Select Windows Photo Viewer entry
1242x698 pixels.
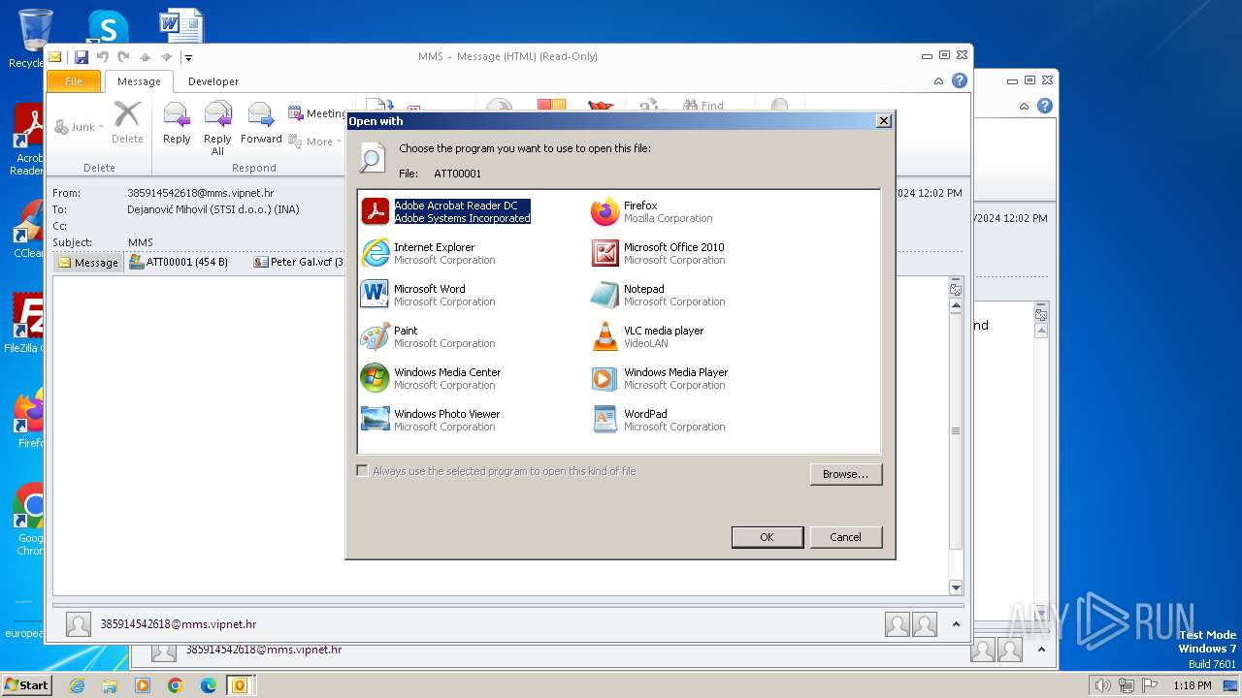tap(430, 420)
